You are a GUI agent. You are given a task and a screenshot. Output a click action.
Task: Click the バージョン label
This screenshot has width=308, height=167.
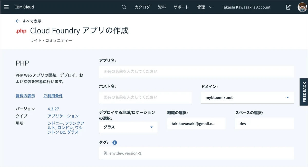point(25,109)
